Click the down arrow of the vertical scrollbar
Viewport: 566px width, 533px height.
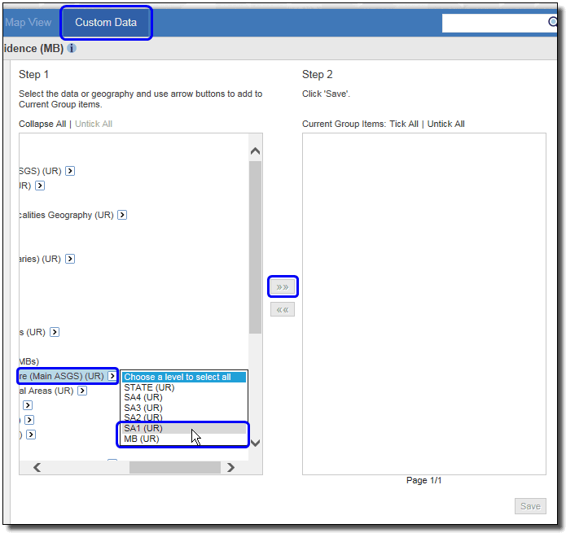point(255,443)
